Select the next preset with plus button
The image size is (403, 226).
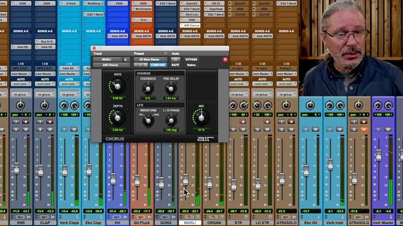pos(140,65)
